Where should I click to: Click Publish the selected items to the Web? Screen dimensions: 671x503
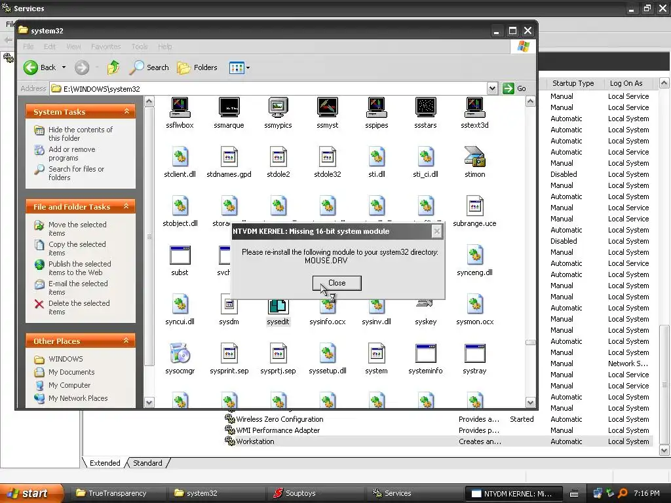coord(79,268)
